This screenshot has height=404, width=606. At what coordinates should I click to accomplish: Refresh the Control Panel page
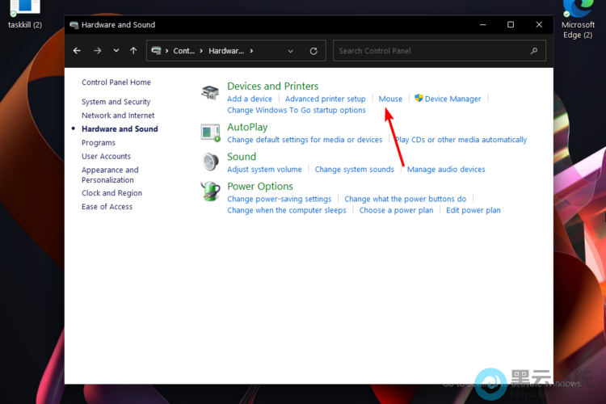pos(314,51)
